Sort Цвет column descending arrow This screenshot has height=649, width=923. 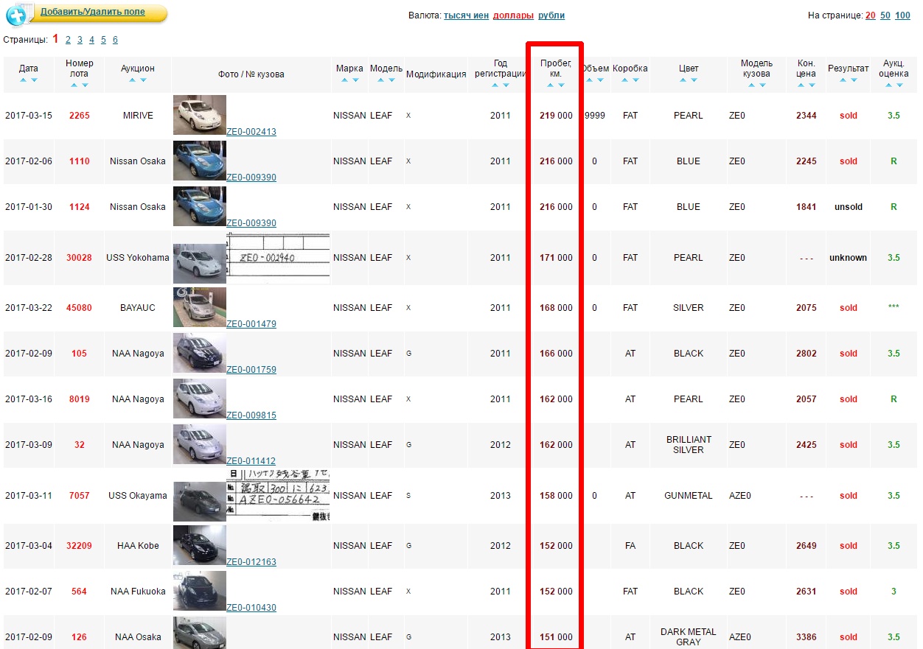[694, 80]
